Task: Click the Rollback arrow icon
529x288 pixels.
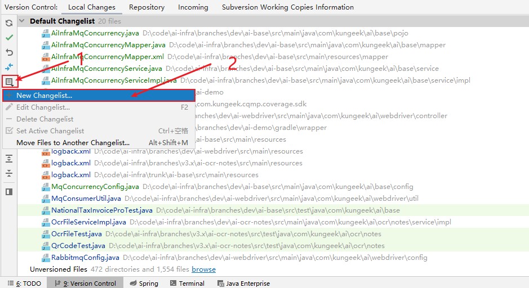Action: [8, 52]
